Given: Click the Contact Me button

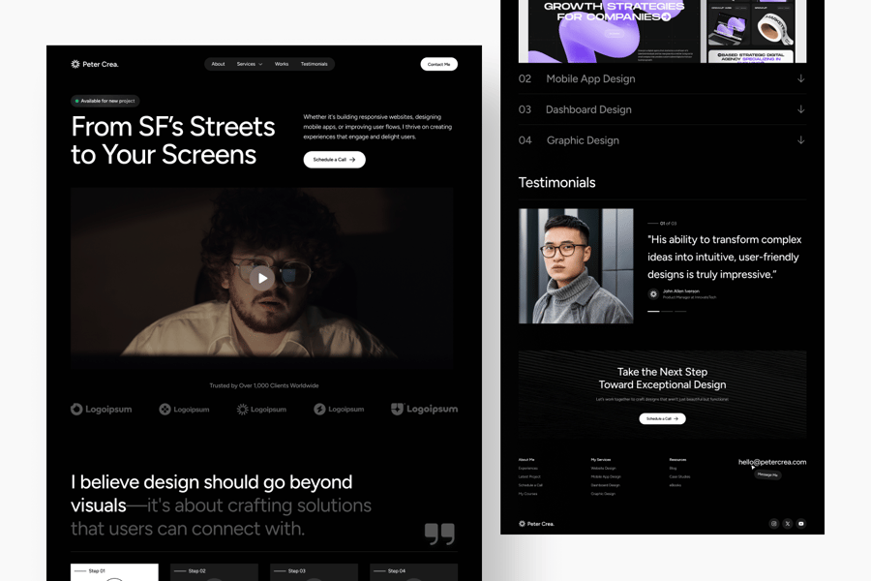Looking at the screenshot, I should (438, 65).
